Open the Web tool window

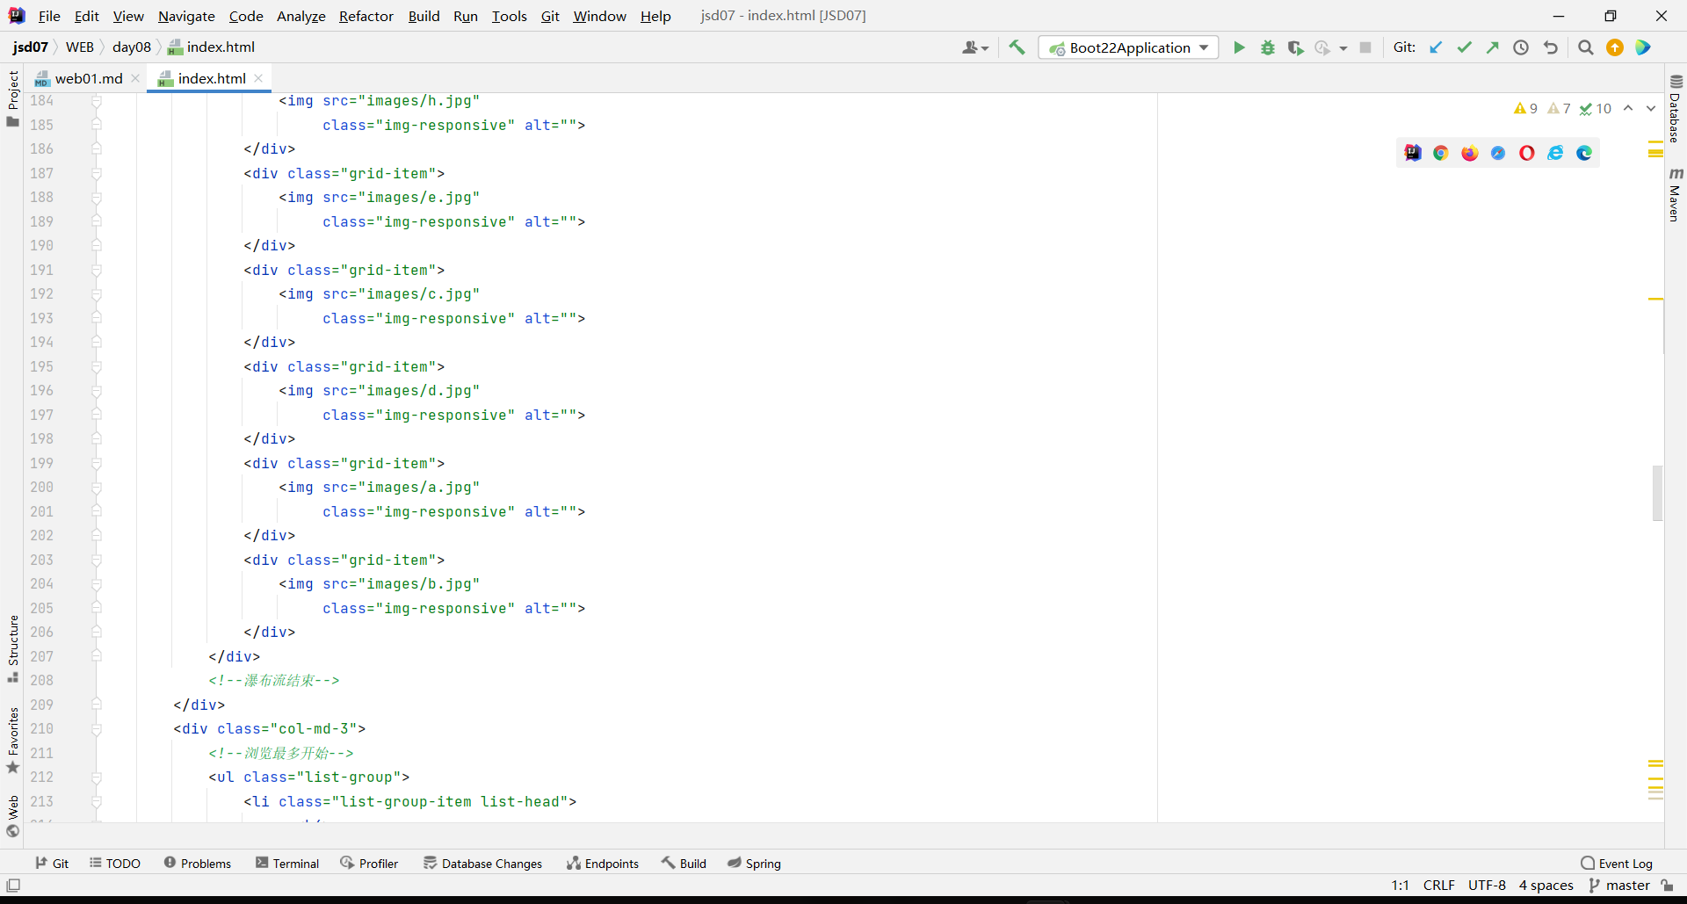tap(12, 816)
